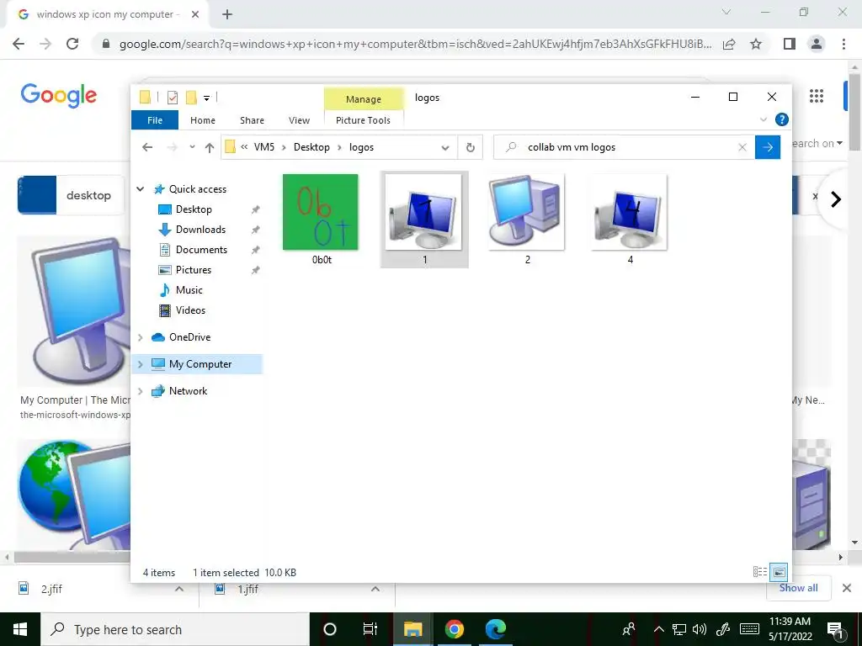Open download options for 2.jfif

[178, 589]
